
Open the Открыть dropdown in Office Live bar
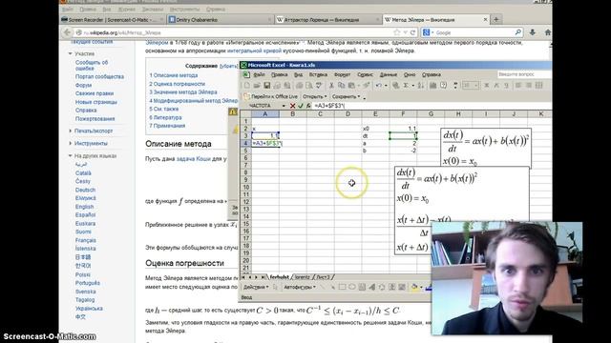pyautogui.click(x=314, y=96)
